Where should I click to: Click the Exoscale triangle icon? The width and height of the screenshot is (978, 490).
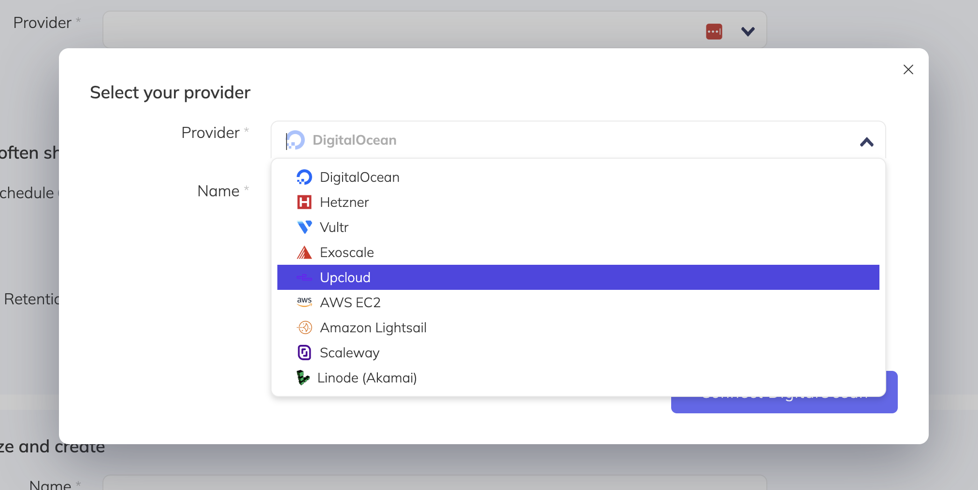[x=304, y=252]
